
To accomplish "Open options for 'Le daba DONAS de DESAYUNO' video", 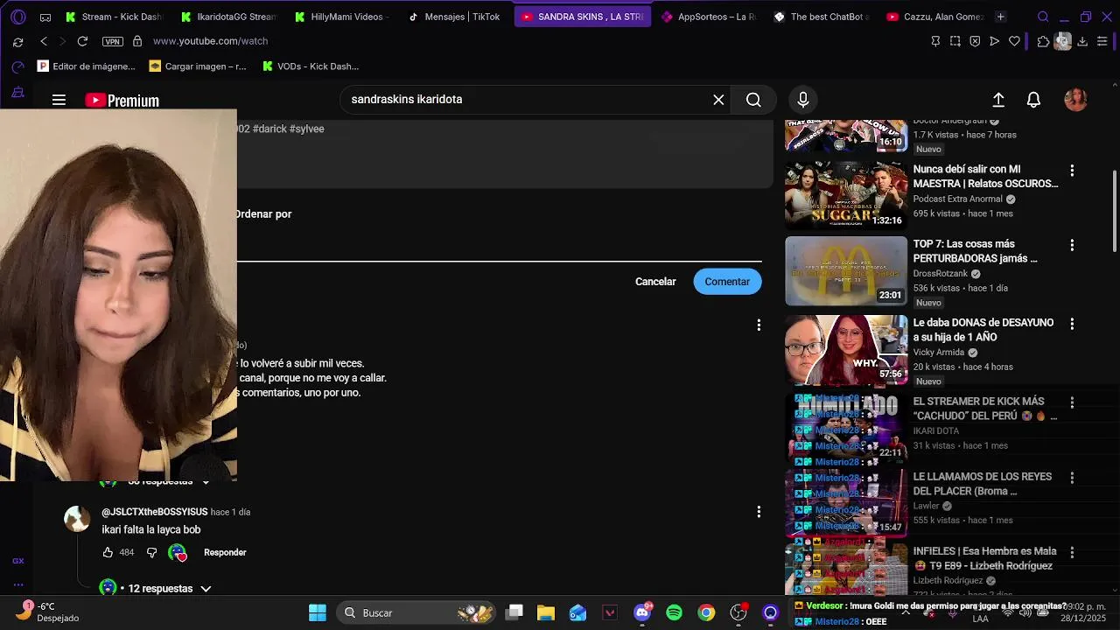I will (x=1072, y=324).
